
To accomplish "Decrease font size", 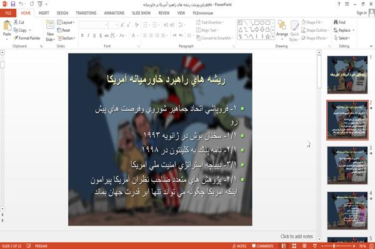I will 129,25.
